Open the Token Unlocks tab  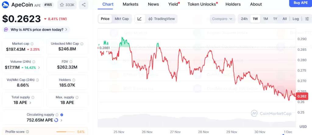pyautogui.click(x=201, y=4)
